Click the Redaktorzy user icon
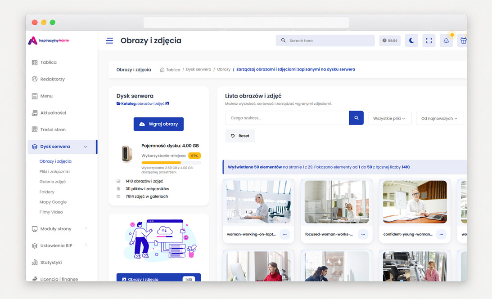This screenshot has width=492, height=299. click(35, 79)
